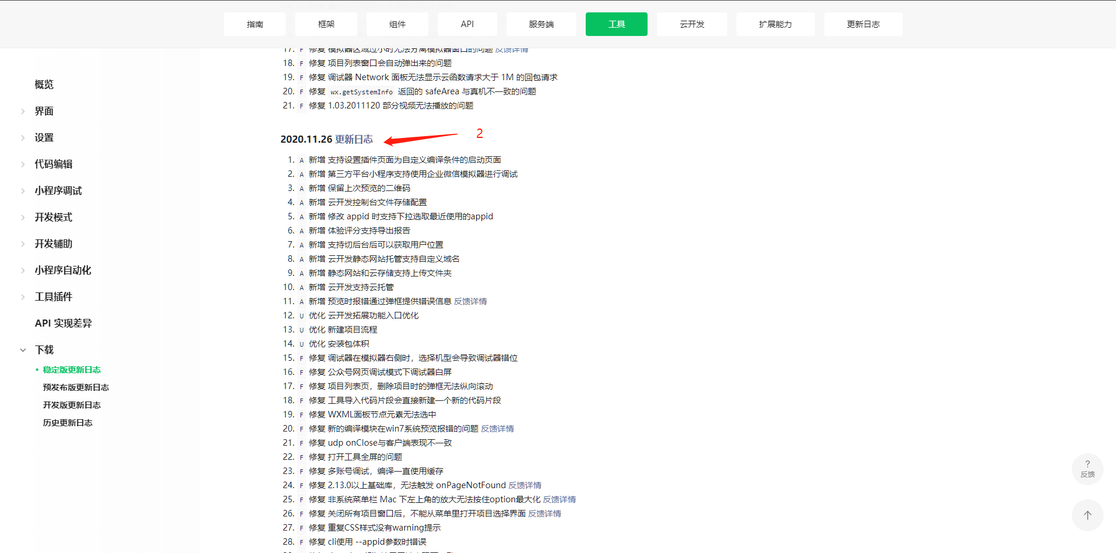This screenshot has width=1116, height=553.
Task: Open 反馈详情 link for win7 预览报错 item
Action: click(x=497, y=429)
